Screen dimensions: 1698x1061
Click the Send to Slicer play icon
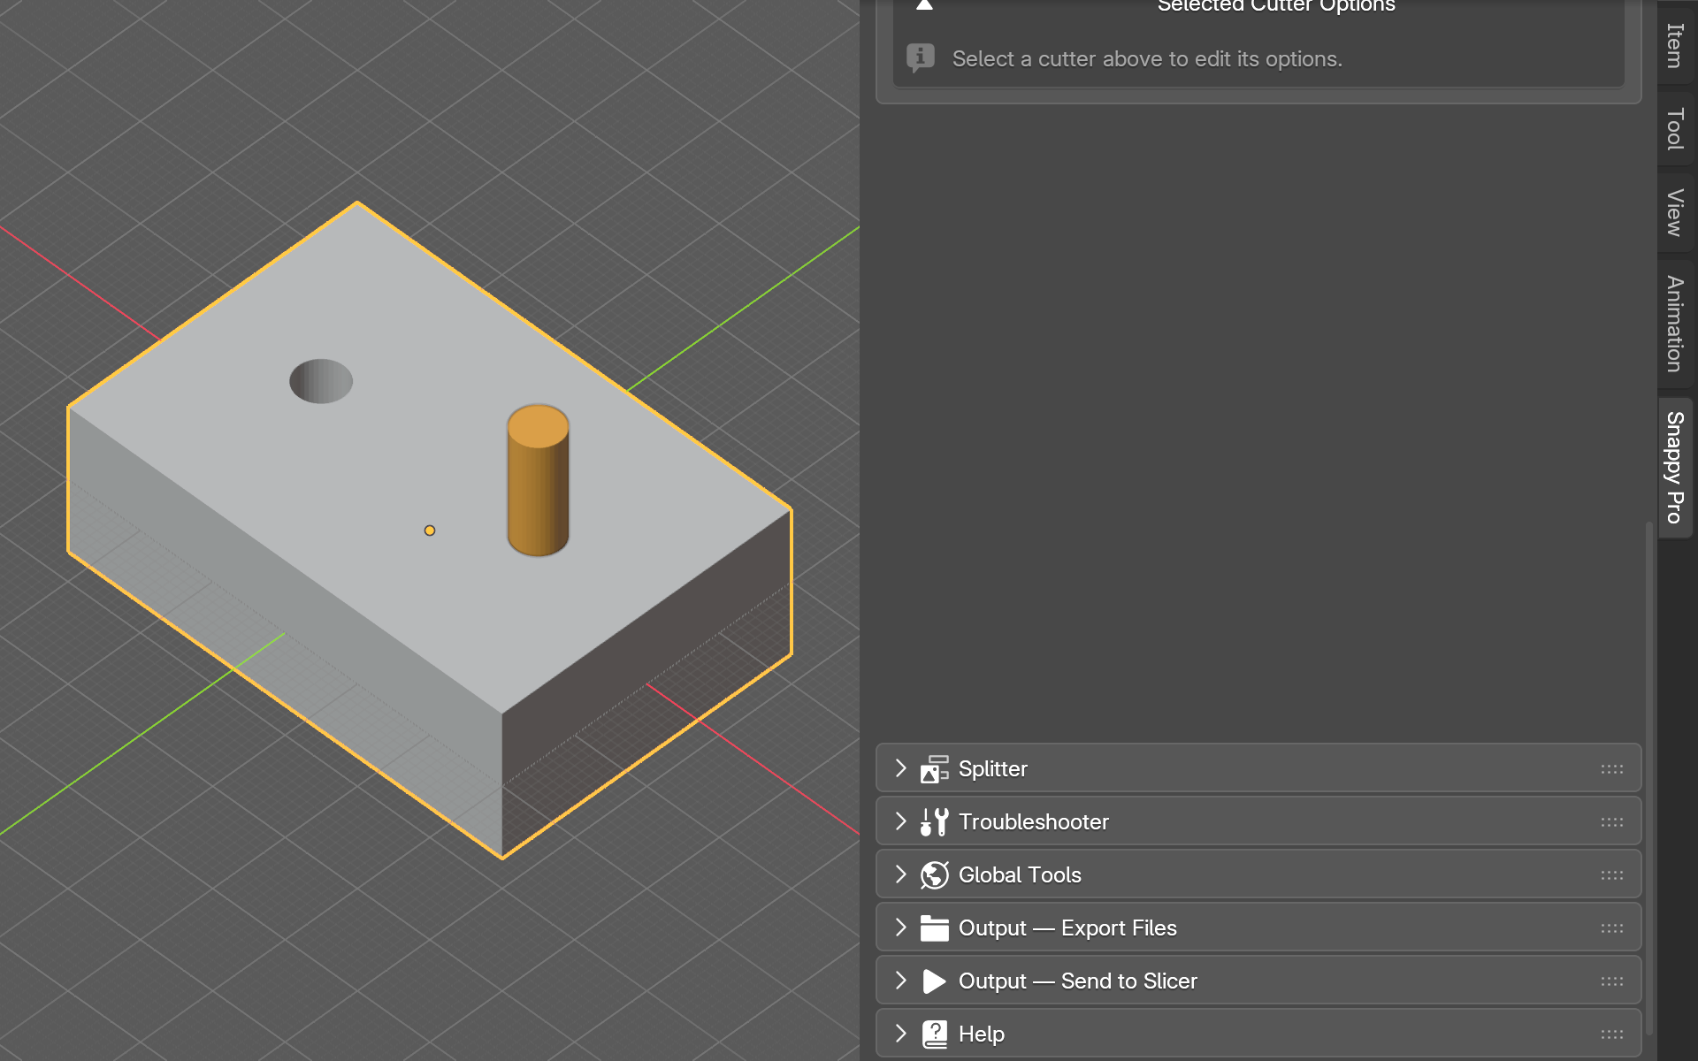tap(934, 981)
